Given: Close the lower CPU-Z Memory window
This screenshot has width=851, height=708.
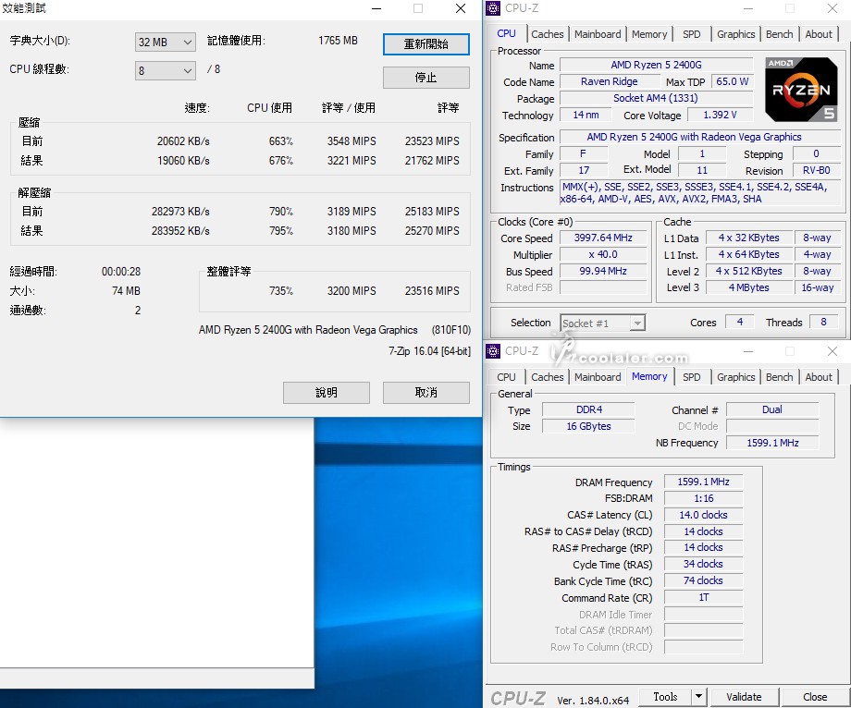Looking at the screenshot, I should (x=832, y=351).
